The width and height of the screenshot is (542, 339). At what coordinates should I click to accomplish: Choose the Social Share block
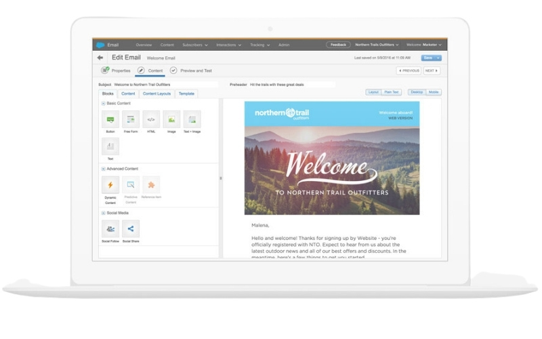tap(130, 228)
